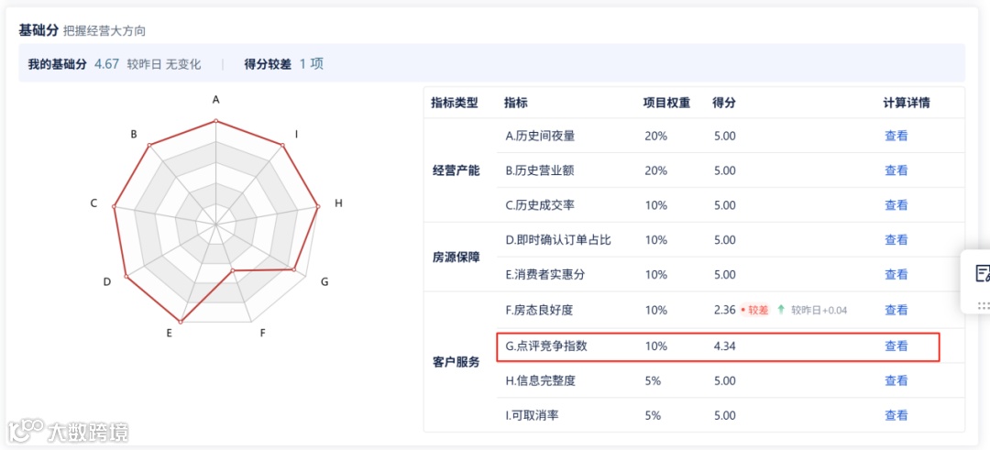The height and width of the screenshot is (450, 990).
Task: Open 查看 details for B.历史营业额
Action: [896, 170]
